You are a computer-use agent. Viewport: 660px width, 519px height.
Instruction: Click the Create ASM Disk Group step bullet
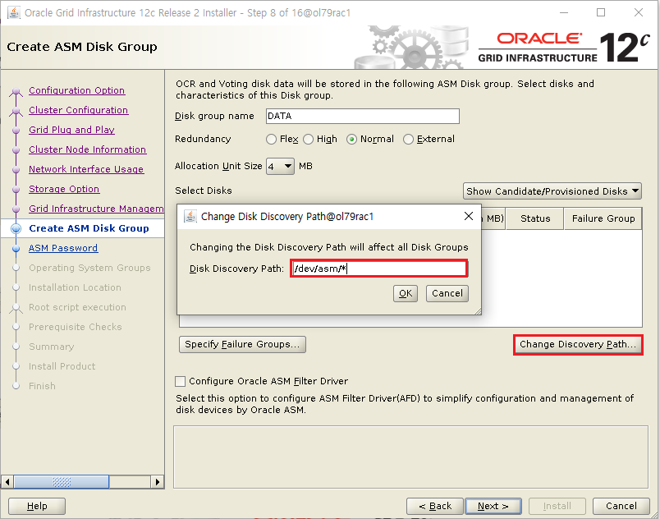pyautogui.click(x=16, y=228)
